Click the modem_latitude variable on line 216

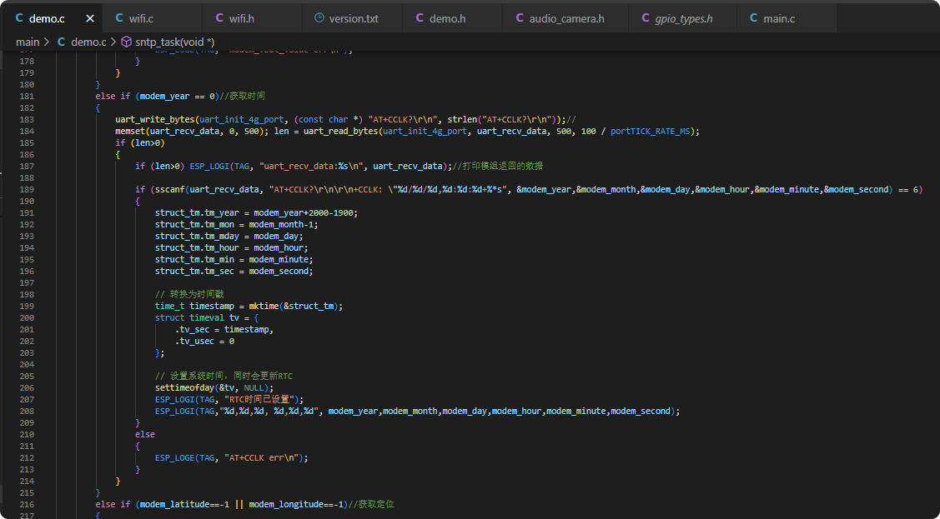pos(174,505)
